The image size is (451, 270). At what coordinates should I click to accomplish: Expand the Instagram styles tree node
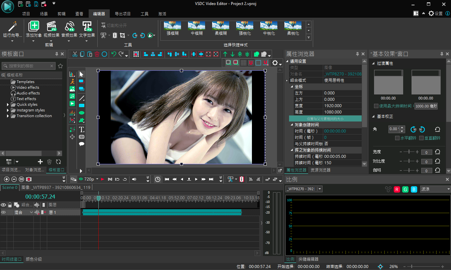pyautogui.click(x=8, y=110)
